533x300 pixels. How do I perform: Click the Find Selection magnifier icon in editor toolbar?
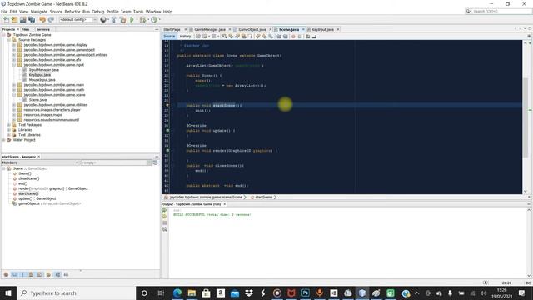225,37
